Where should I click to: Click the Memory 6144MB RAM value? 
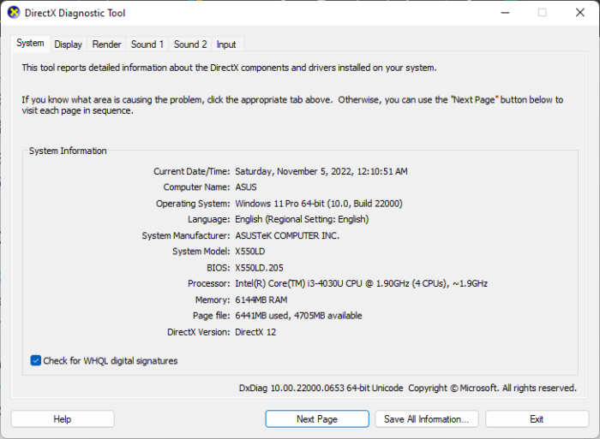coord(261,300)
